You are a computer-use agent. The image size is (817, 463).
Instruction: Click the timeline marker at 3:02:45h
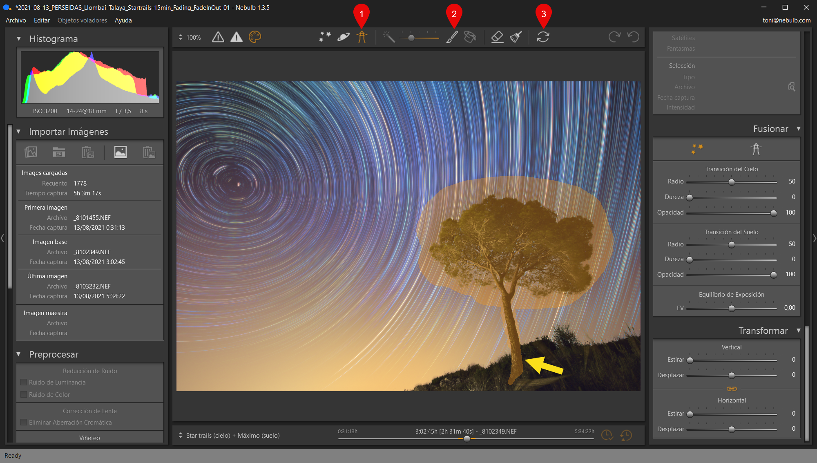[467, 438]
